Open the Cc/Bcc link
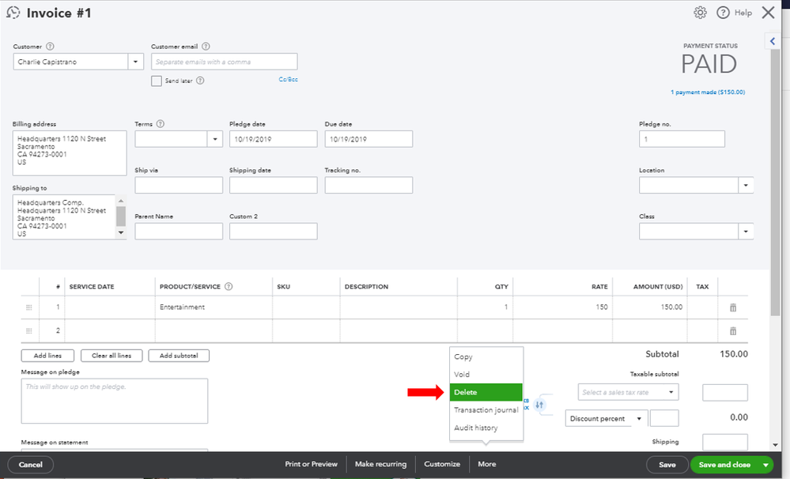The width and height of the screenshot is (790, 479). [288, 80]
